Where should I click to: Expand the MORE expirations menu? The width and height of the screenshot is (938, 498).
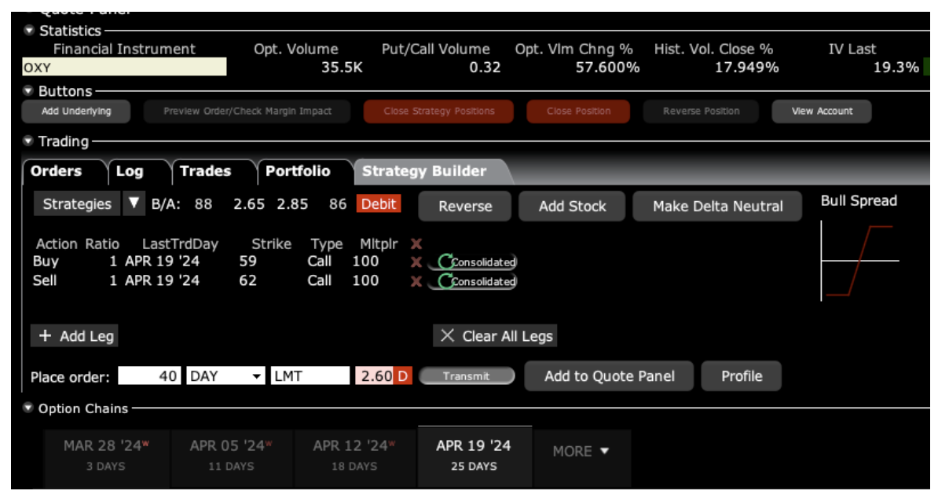tap(581, 452)
